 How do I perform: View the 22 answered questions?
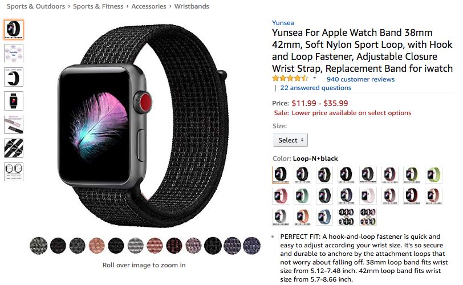[x=316, y=88]
